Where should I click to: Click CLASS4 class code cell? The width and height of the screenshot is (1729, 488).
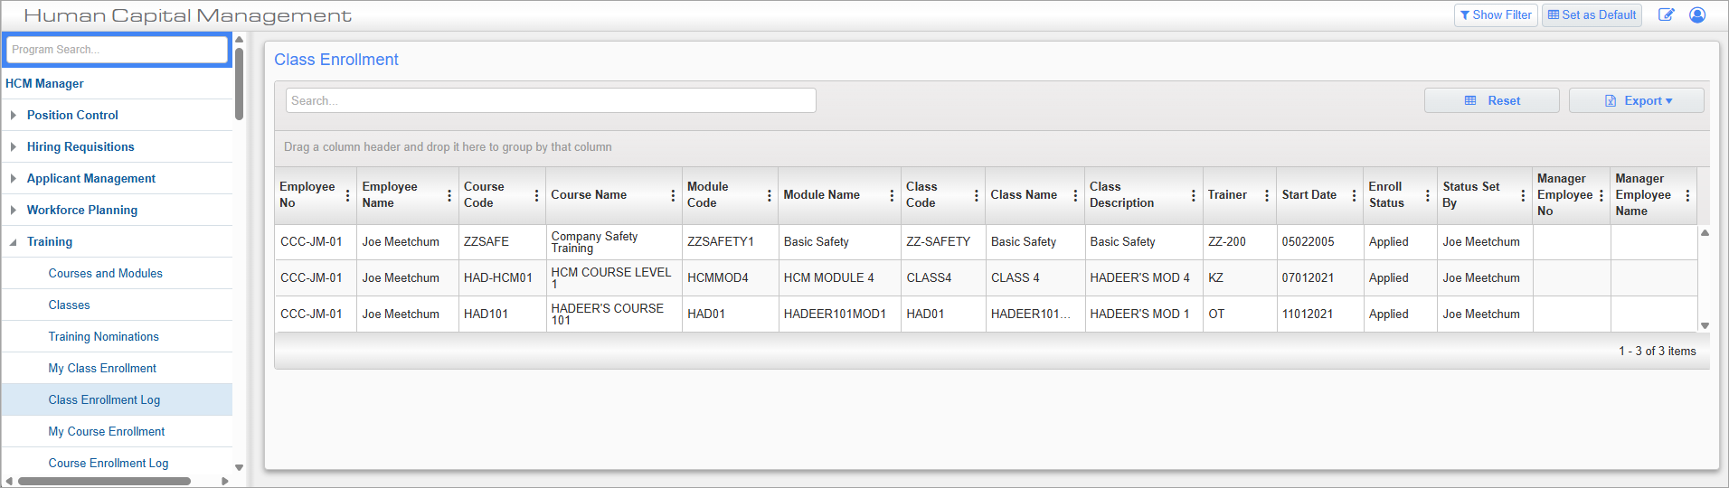pos(943,278)
